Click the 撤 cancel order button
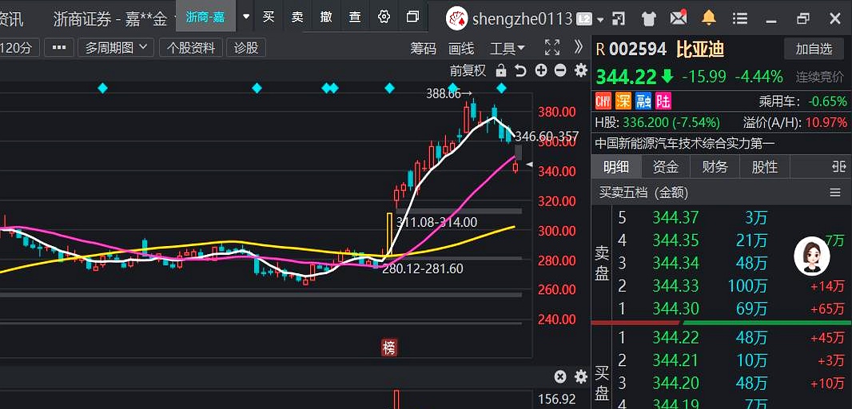Viewport: 852px width, 409px height. [x=326, y=18]
